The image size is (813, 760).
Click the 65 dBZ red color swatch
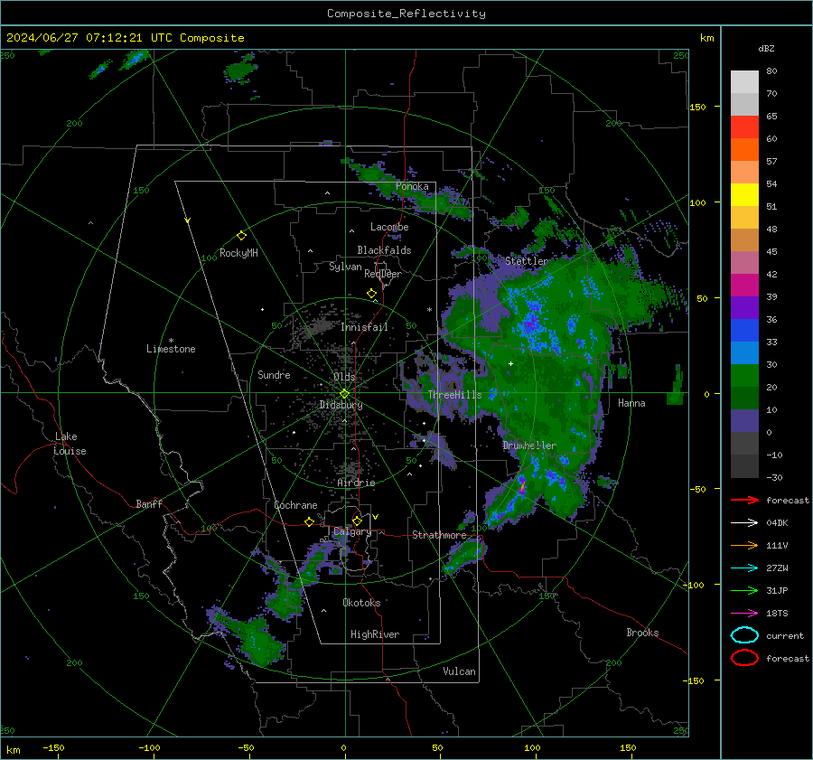(744, 127)
